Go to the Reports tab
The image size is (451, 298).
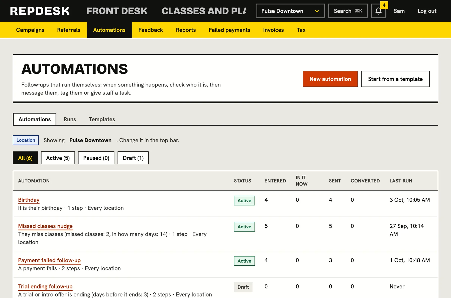click(186, 30)
